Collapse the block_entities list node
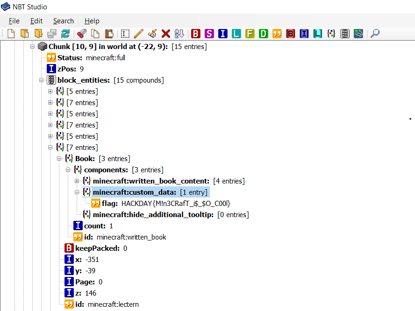This screenshot has height=311, width=415. pos(42,80)
